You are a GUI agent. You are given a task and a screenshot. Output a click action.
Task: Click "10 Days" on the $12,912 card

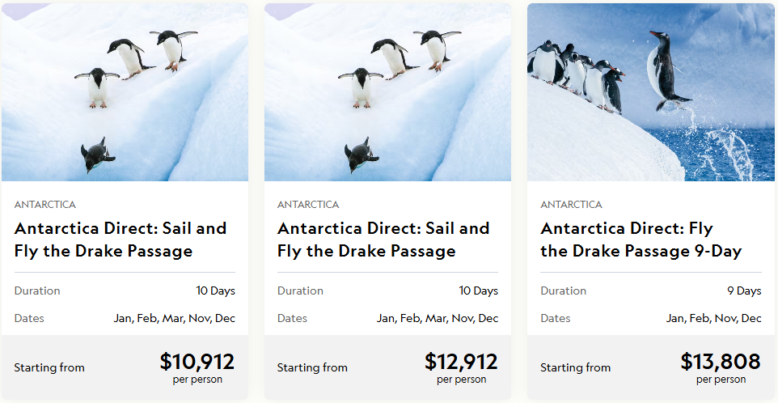coord(479,291)
